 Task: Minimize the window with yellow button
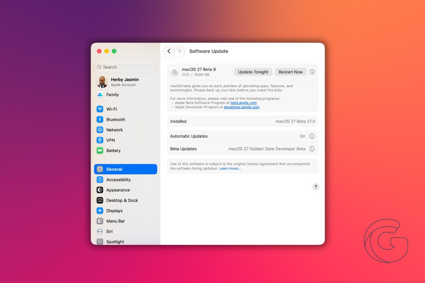coord(107,51)
